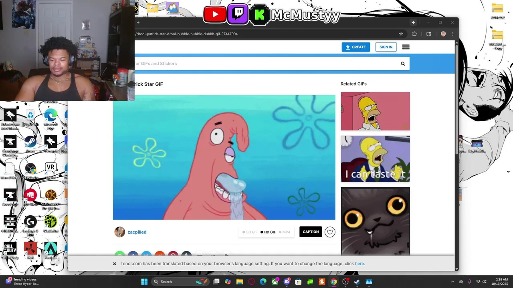Viewport: 513px width, 288px height.
Task: Open OBS Studio desktop shortcut
Action: (x=30, y=171)
